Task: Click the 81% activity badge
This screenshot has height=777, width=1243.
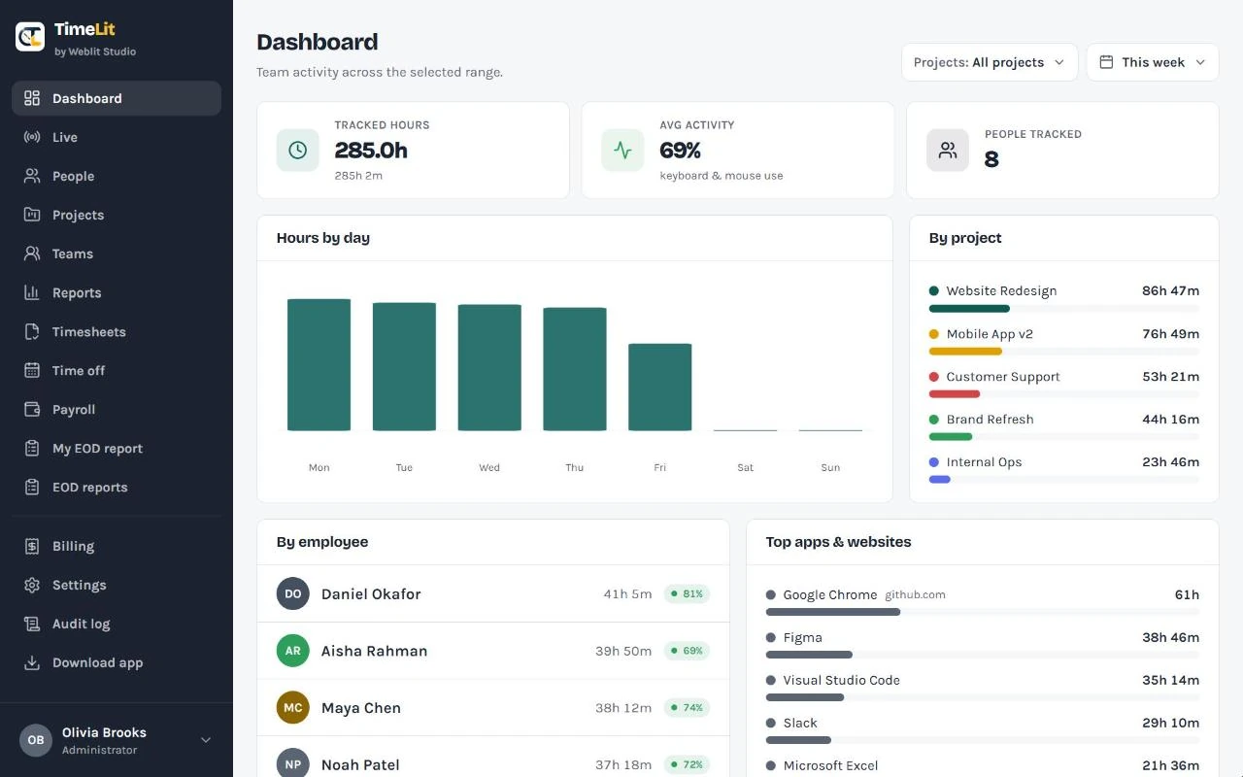Action: coord(687,593)
